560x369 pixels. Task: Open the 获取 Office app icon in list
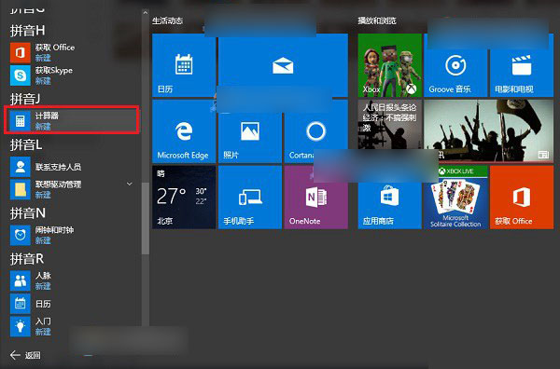[x=20, y=52]
